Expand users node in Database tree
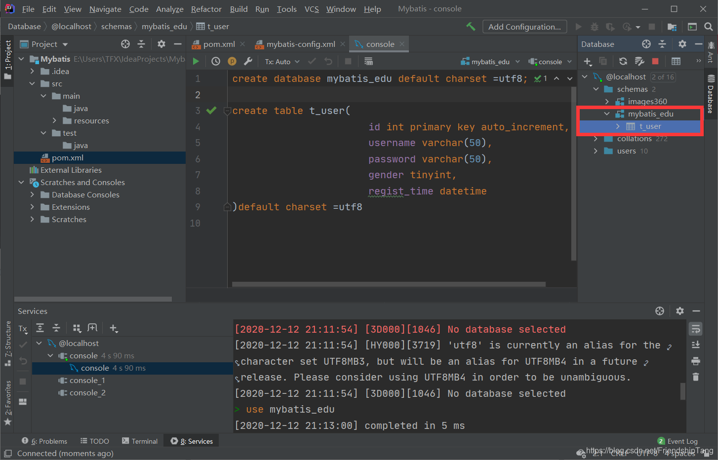Image resolution: width=718 pixels, height=460 pixels. (596, 151)
